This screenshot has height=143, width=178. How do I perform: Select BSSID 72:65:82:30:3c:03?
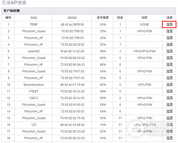pos(72,98)
